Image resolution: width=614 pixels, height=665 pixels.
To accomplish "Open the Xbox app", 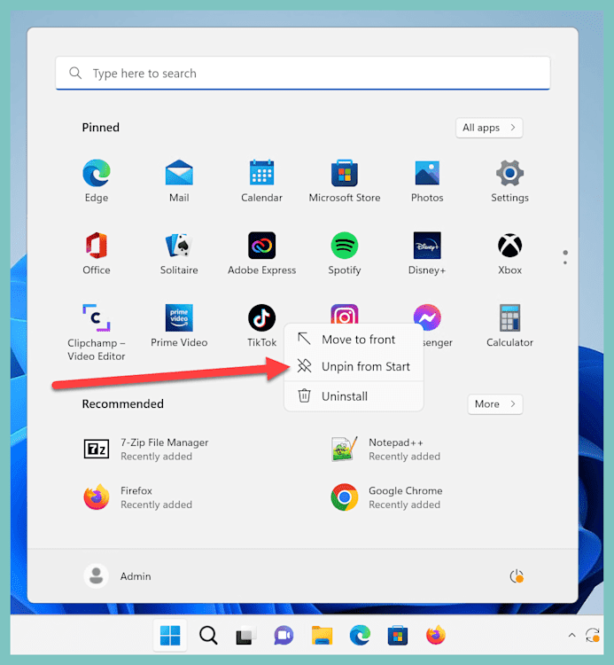I will (509, 254).
